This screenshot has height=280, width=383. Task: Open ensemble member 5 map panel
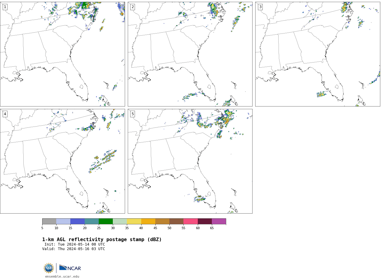pos(190,161)
